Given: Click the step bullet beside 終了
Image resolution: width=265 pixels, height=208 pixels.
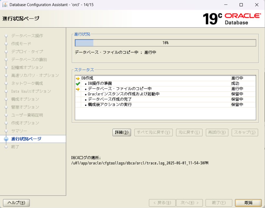Looking at the screenshot, I should point(6,147).
